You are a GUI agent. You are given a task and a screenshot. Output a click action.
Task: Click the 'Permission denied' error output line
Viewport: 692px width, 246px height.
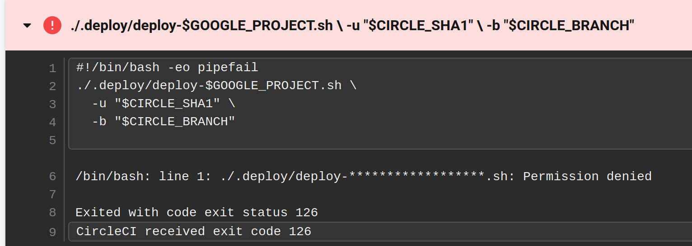[x=364, y=176]
